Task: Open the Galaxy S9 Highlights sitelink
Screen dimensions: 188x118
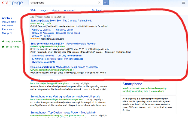Action: point(42,36)
